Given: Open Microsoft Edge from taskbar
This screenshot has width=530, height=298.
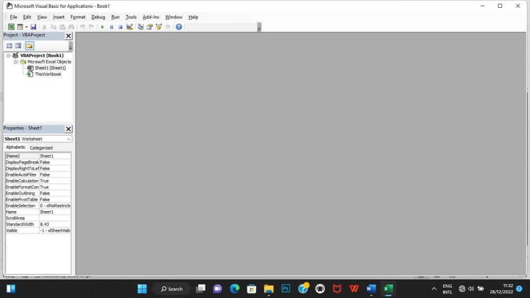Looking at the screenshot, I should pos(234,289).
